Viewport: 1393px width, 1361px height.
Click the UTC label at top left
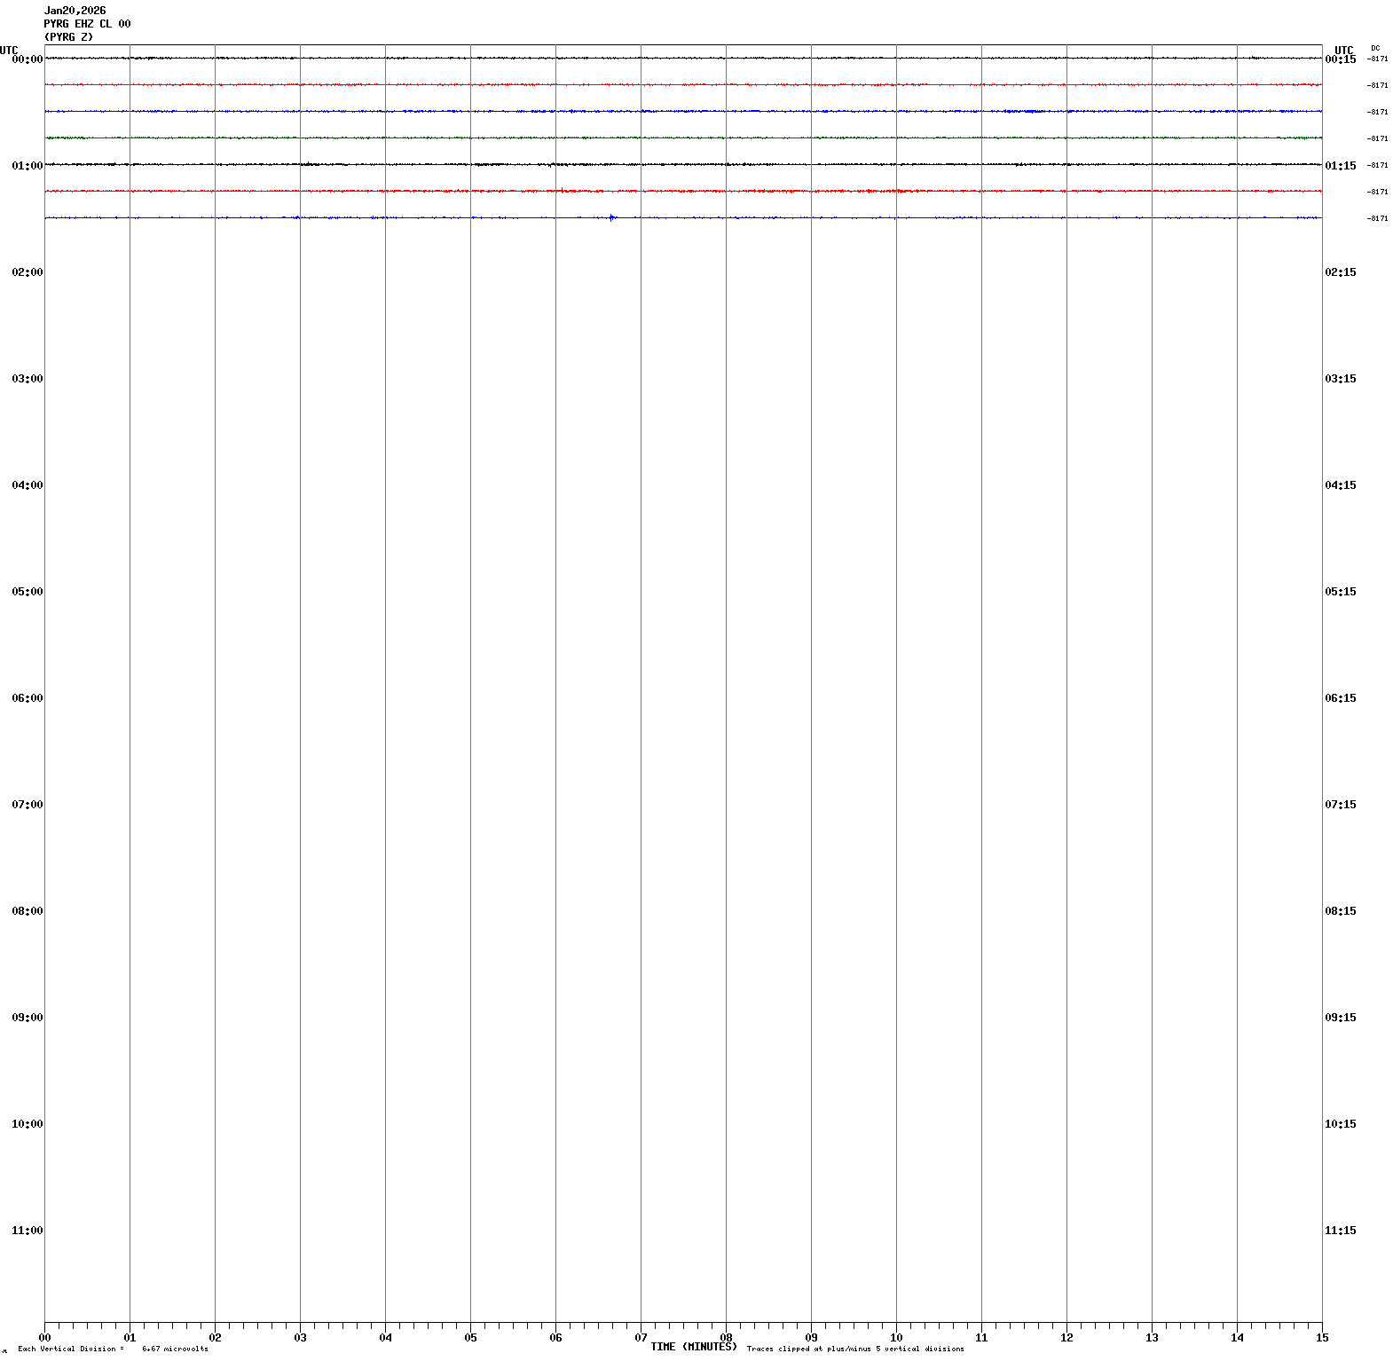click(9, 50)
